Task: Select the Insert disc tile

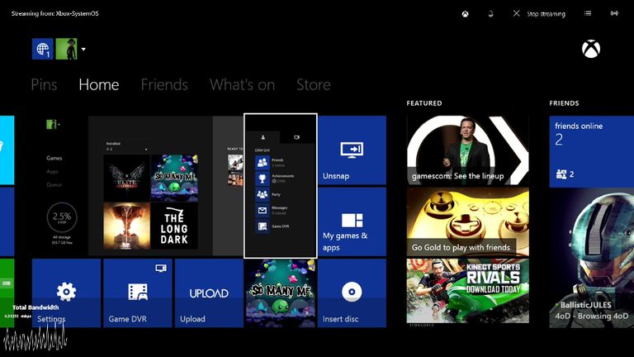Action: [352, 293]
